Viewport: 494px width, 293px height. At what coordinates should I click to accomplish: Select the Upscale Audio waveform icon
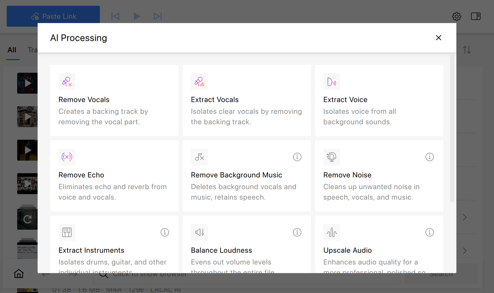(332, 232)
